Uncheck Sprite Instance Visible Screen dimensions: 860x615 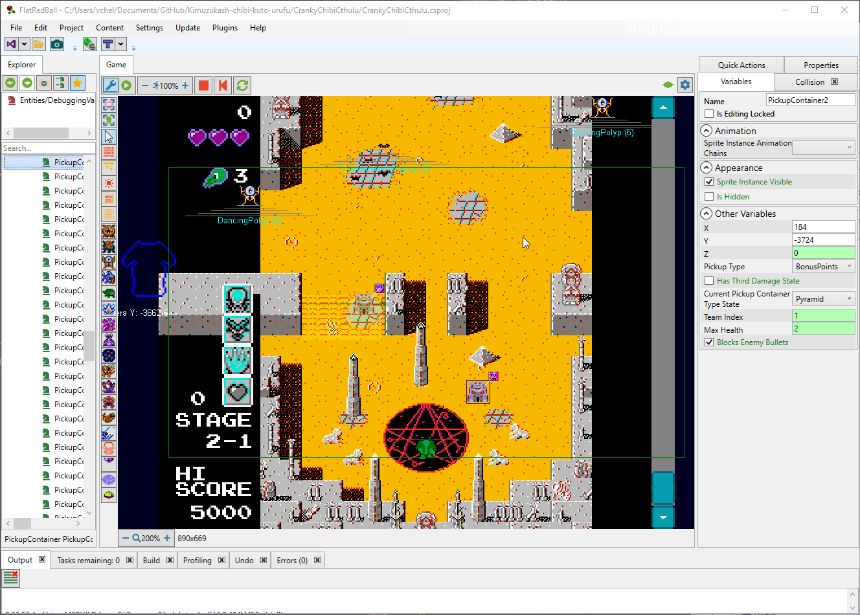[x=709, y=182]
